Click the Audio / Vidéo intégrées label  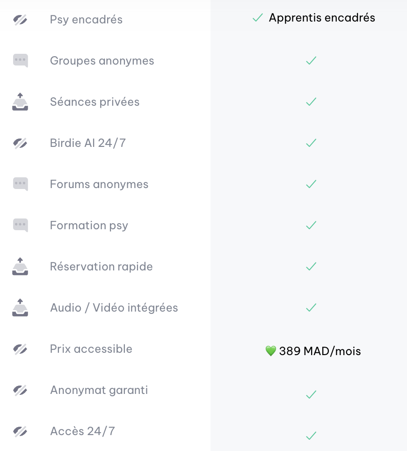click(114, 308)
